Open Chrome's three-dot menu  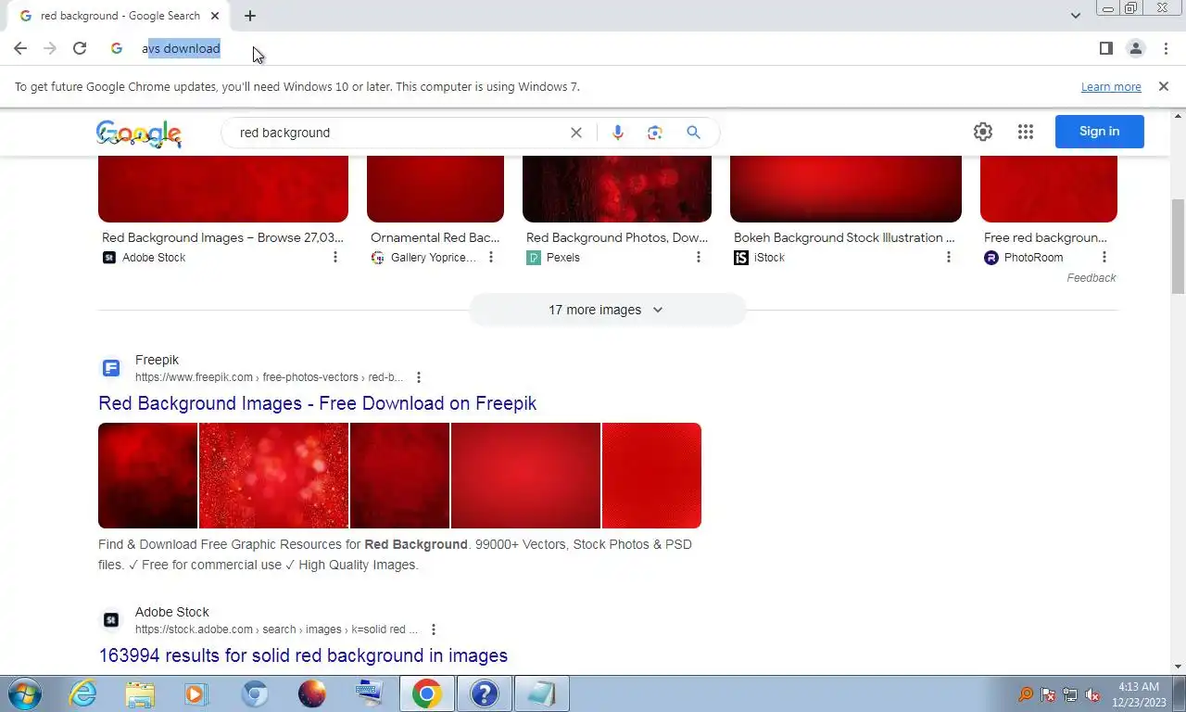(1166, 48)
